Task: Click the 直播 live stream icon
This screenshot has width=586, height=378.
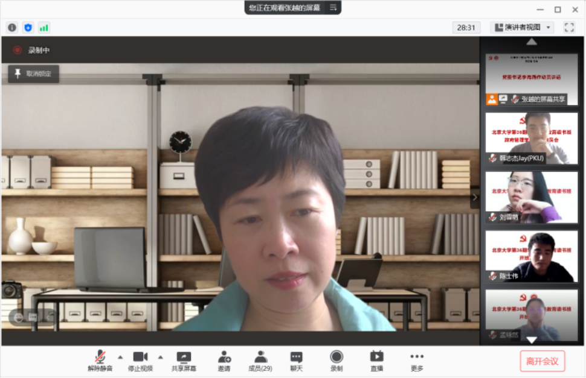Action: pyautogui.click(x=376, y=361)
